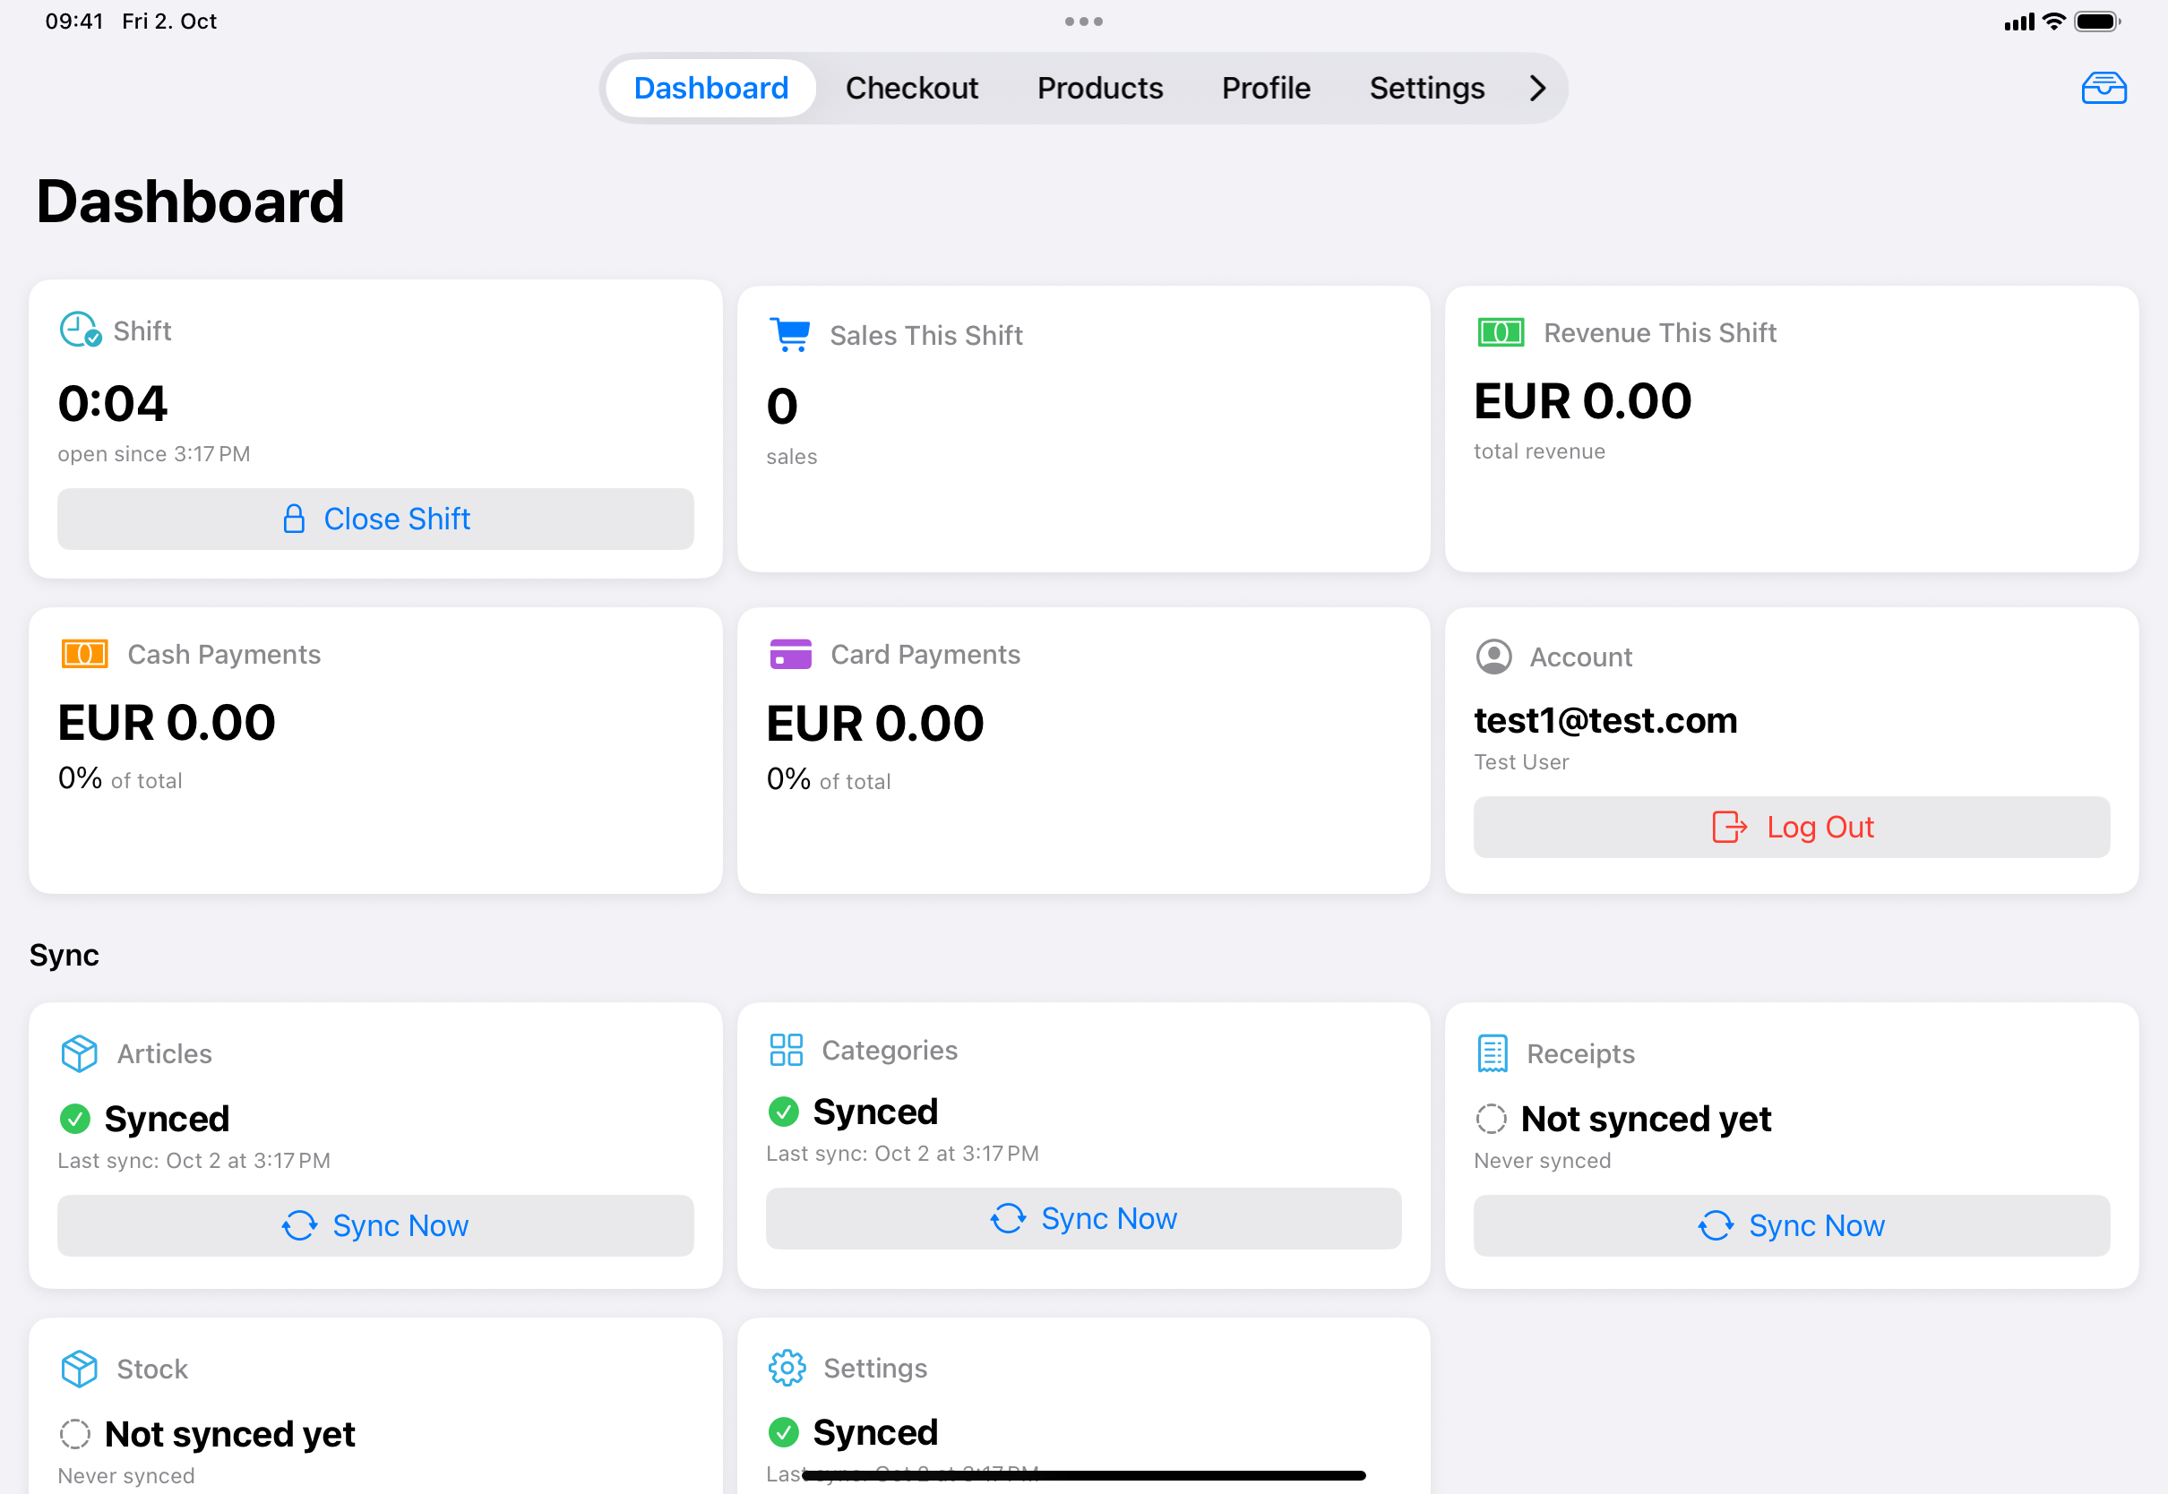Sync Articles now
Screen dimensions: 2168x1494
point(375,1225)
